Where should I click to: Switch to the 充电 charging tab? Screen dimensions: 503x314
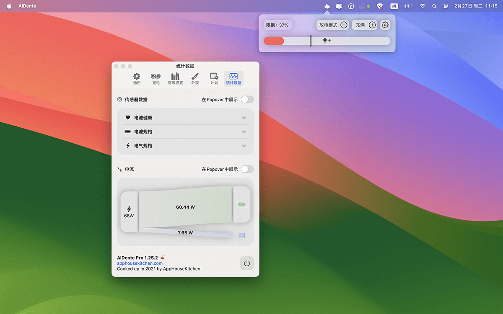coord(156,79)
